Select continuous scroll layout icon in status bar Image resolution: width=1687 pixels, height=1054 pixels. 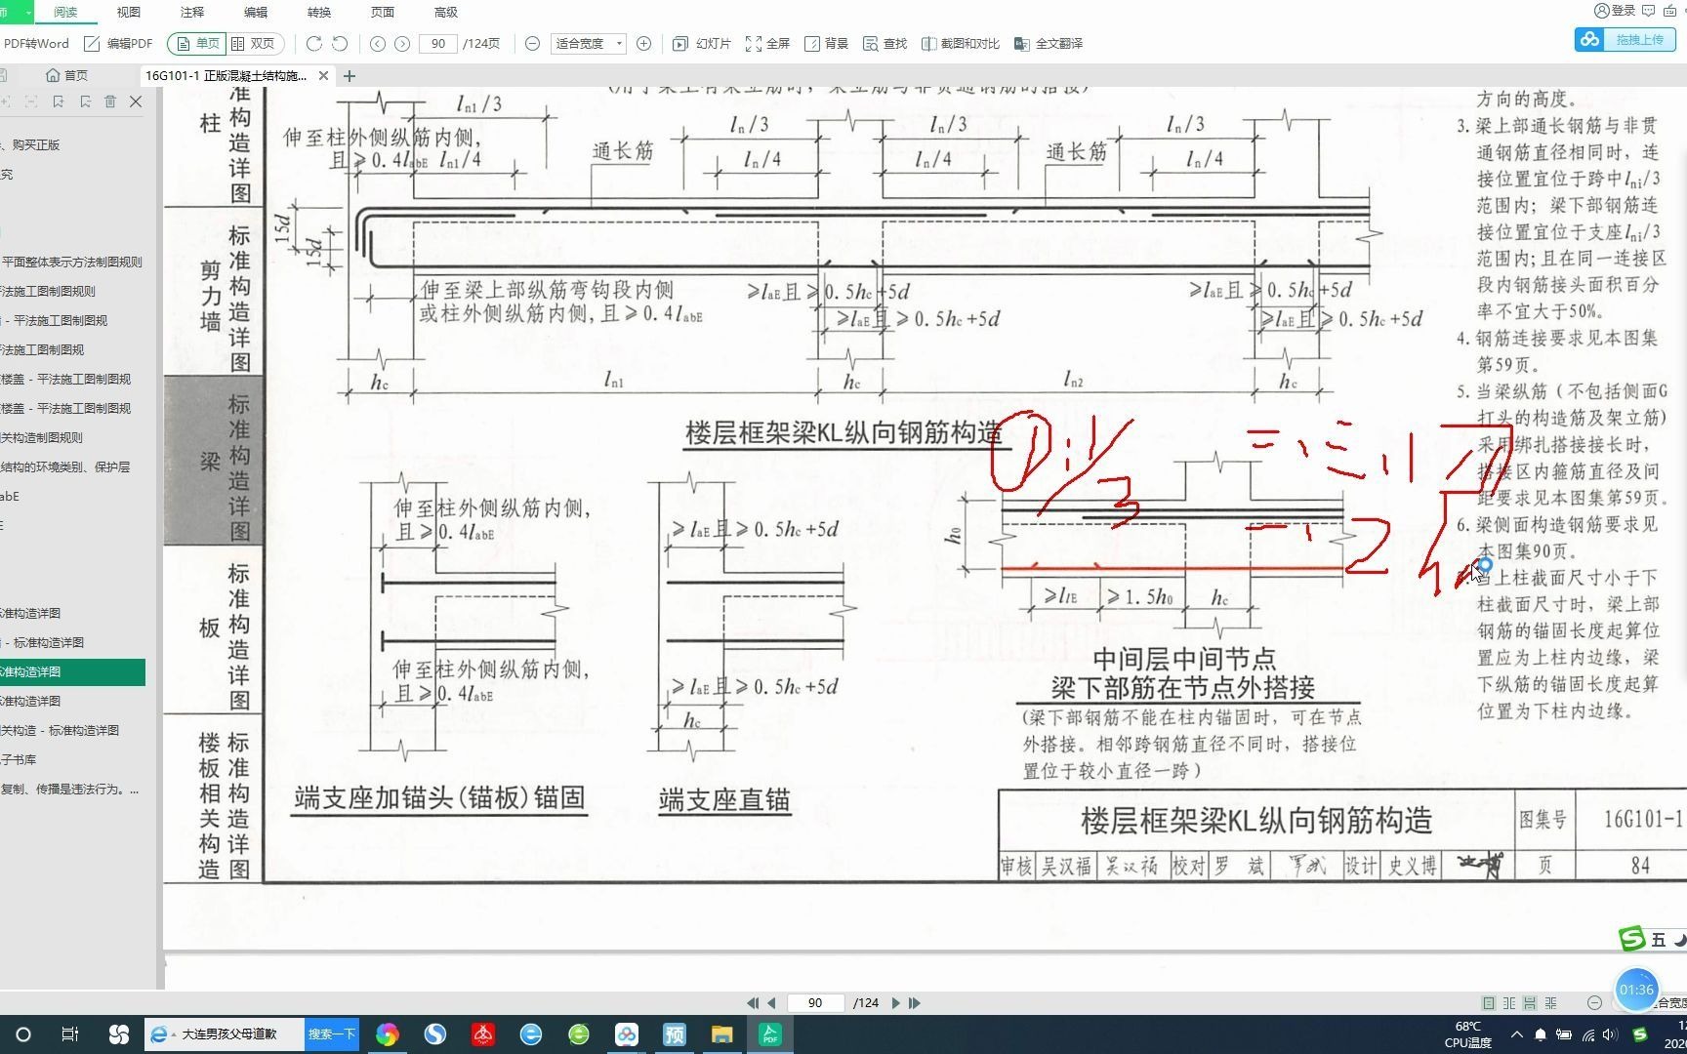pos(1529,1002)
